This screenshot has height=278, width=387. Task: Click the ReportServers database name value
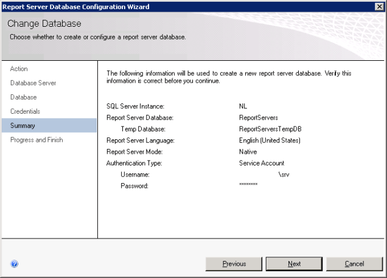pyautogui.click(x=259, y=118)
